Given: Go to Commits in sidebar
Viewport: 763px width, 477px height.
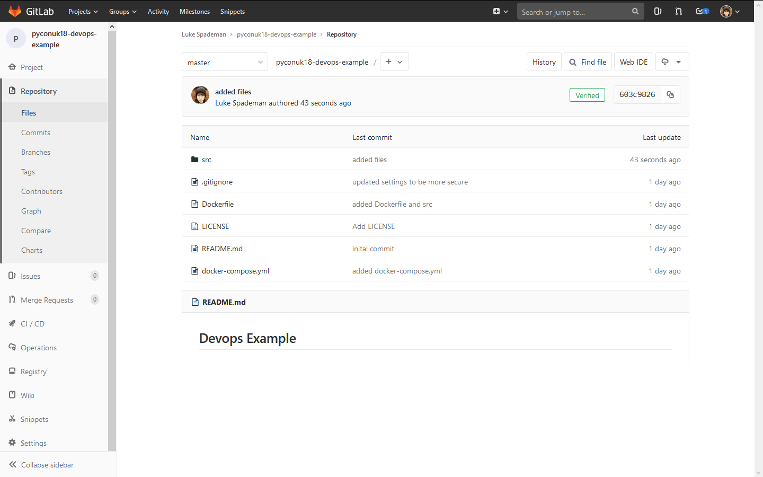Looking at the screenshot, I should click(36, 132).
